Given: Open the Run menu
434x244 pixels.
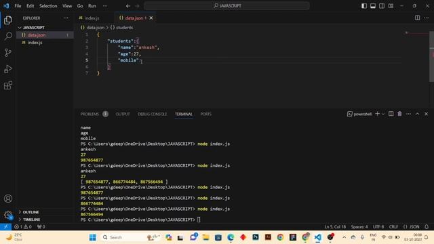Looking at the screenshot, I should (92, 6).
